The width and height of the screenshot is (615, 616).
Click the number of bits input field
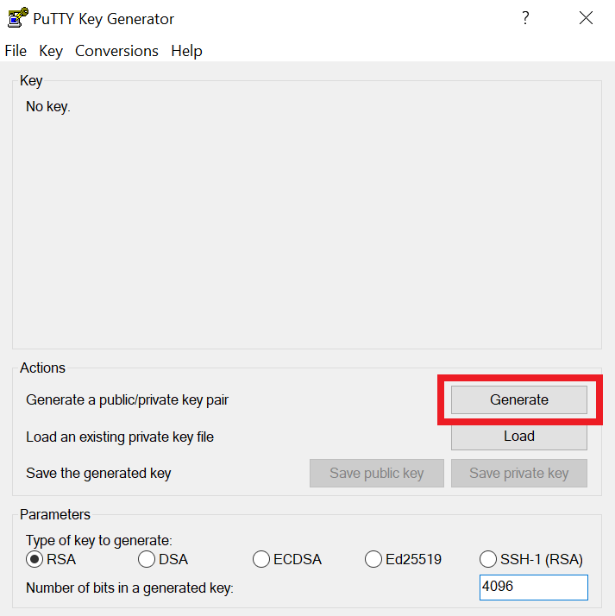(533, 588)
